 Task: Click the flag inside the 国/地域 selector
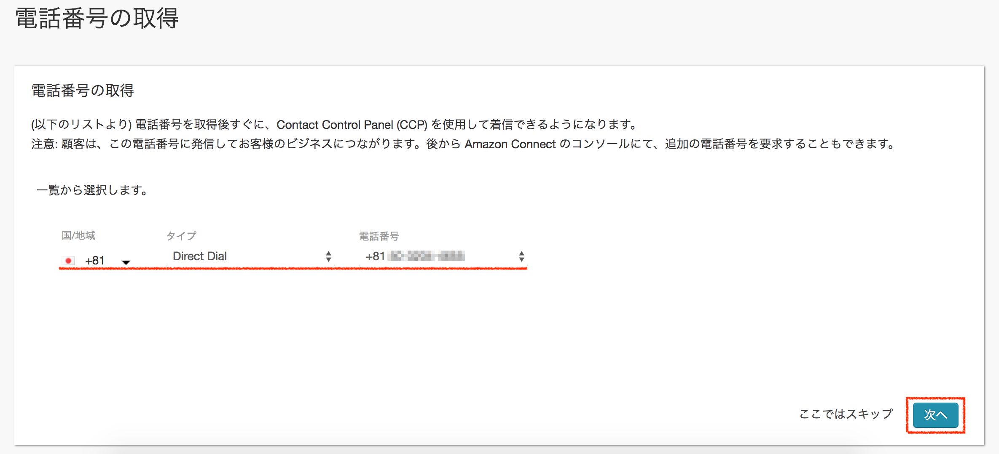tap(67, 260)
